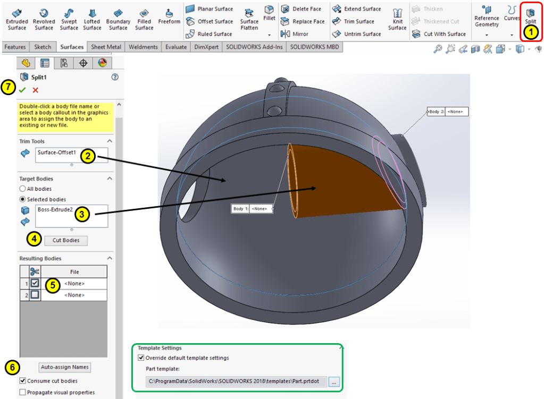The height and width of the screenshot is (399, 544).
Task: Open the Split1 help icon
Action: tap(115, 77)
